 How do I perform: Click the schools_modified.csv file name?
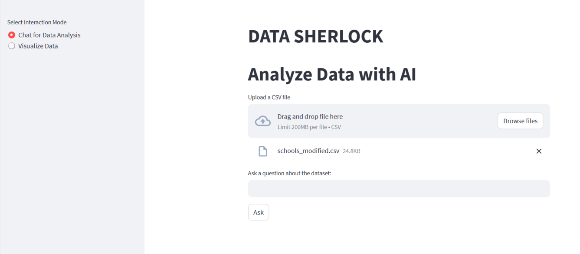click(308, 151)
